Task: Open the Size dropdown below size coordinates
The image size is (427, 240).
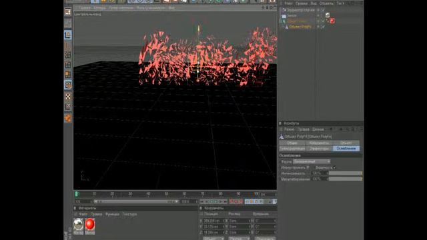Action: 239,239
